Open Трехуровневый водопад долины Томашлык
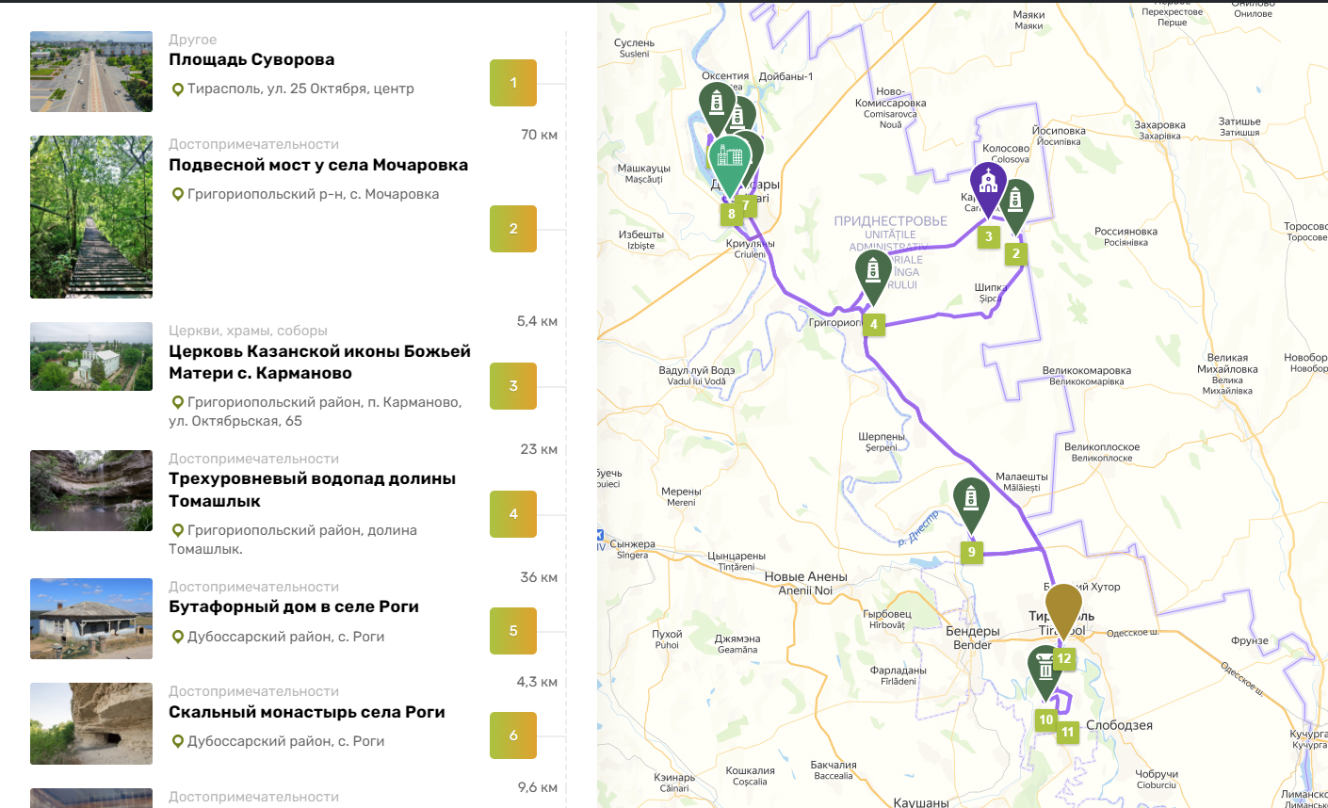 click(x=312, y=490)
